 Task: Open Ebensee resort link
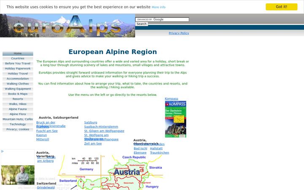click(x=140, y=153)
